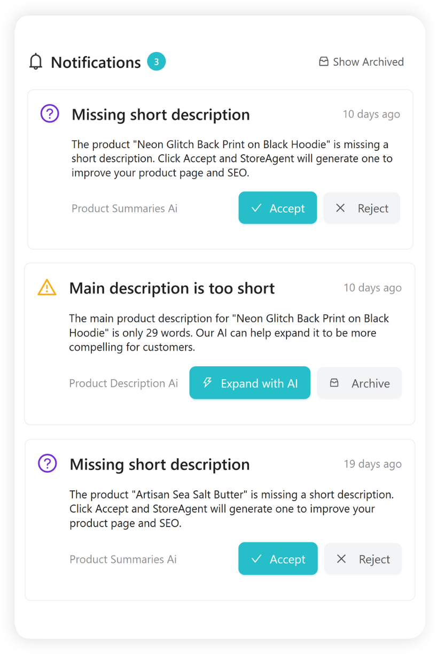
Task: Expand the hoodie description with AI
Action: pos(249,383)
